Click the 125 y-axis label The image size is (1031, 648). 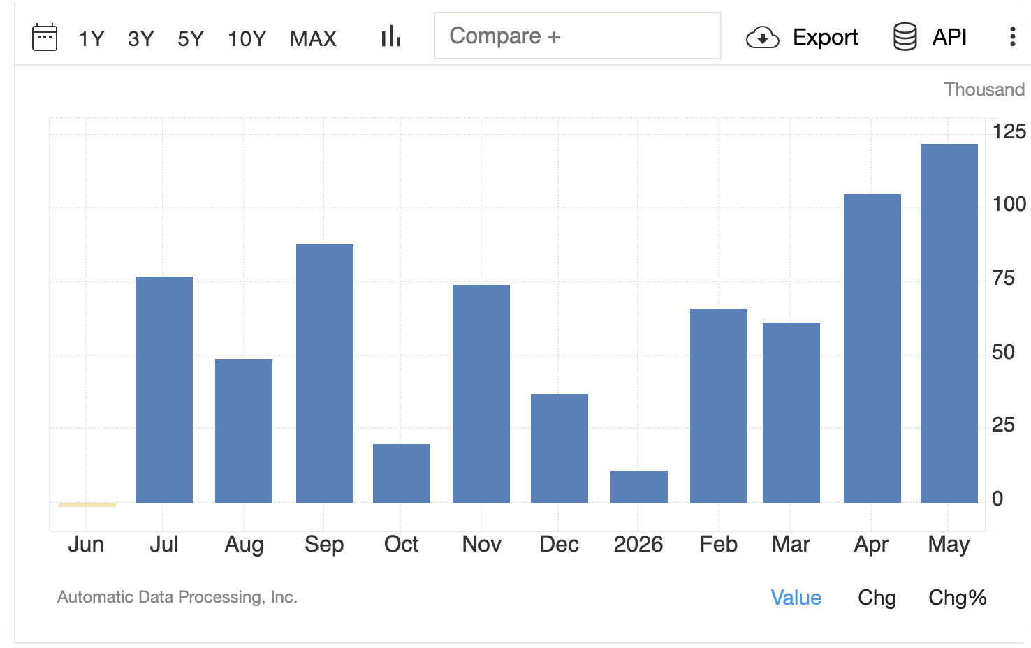[x=1009, y=131]
